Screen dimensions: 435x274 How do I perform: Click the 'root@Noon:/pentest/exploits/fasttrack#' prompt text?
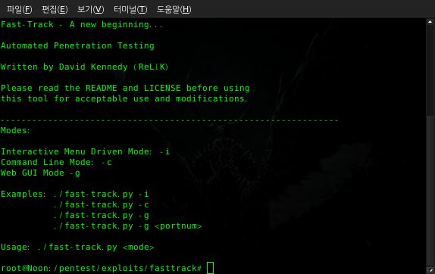click(102, 268)
